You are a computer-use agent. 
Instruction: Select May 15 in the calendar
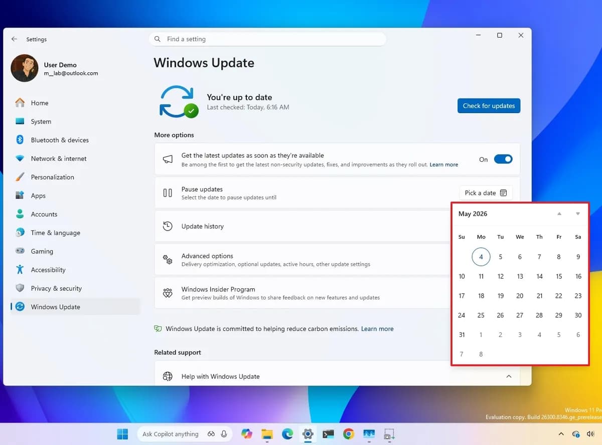point(559,276)
